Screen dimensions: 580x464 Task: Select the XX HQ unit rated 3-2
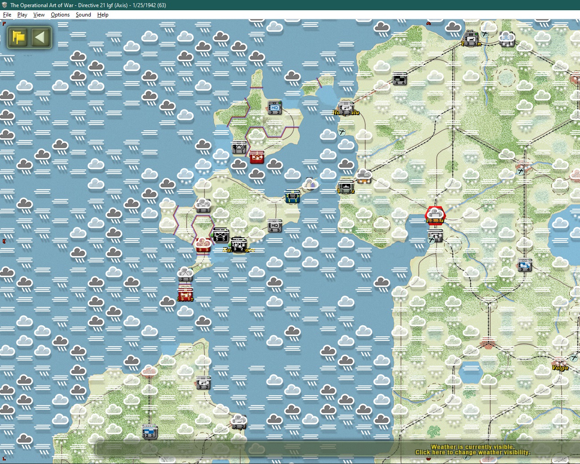pyautogui.click(x=275, y=108)
